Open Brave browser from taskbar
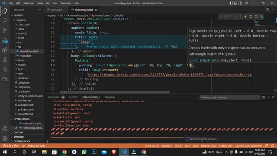This screenshot has width=277, height=156. (x=114, y=152)
